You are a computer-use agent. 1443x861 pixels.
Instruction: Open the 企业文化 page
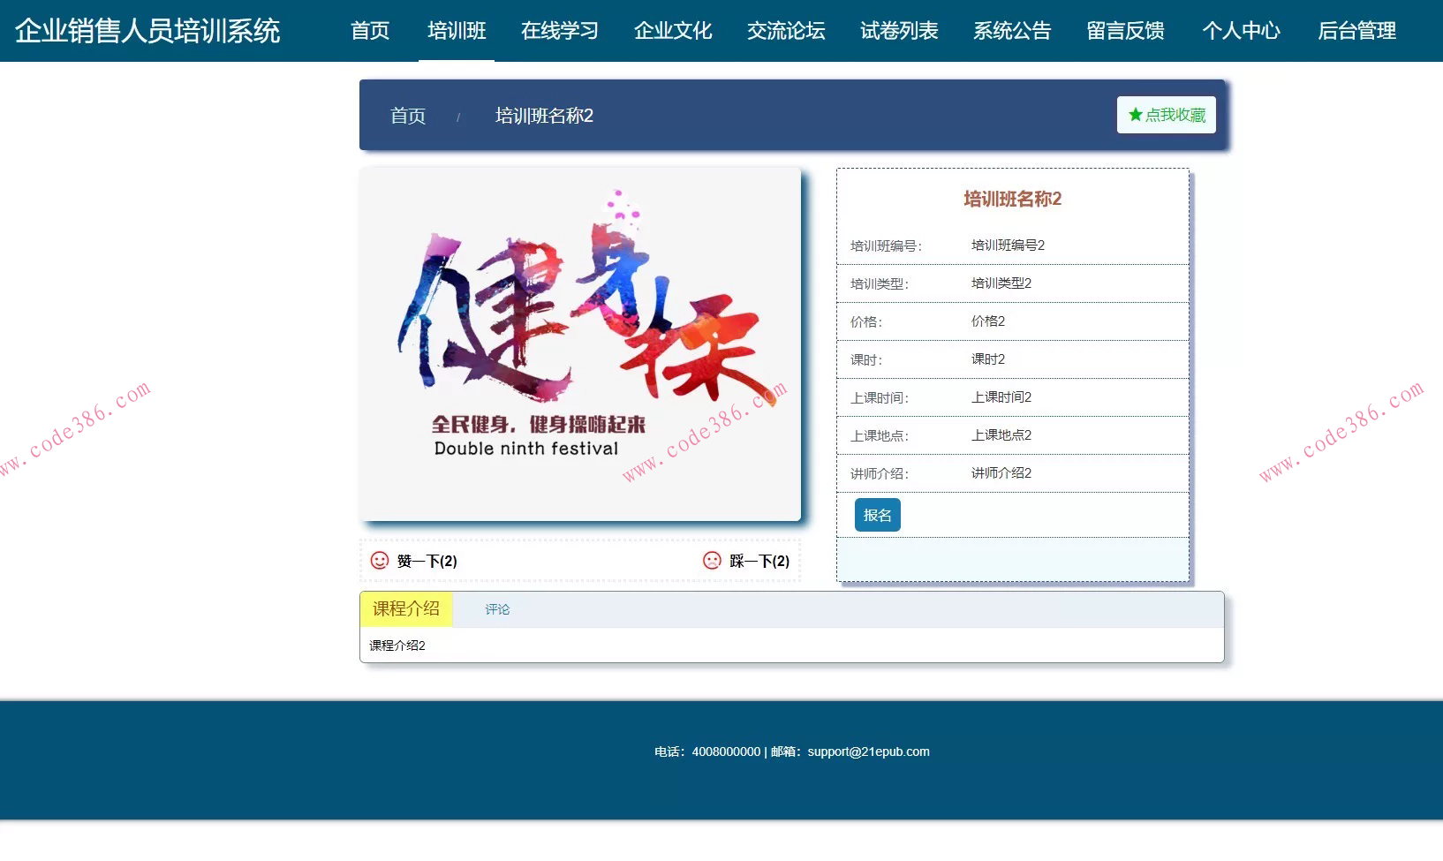click(x=672, y=31)
